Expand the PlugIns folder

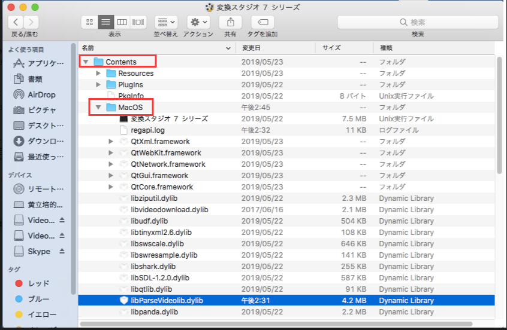tap(98, 84)
